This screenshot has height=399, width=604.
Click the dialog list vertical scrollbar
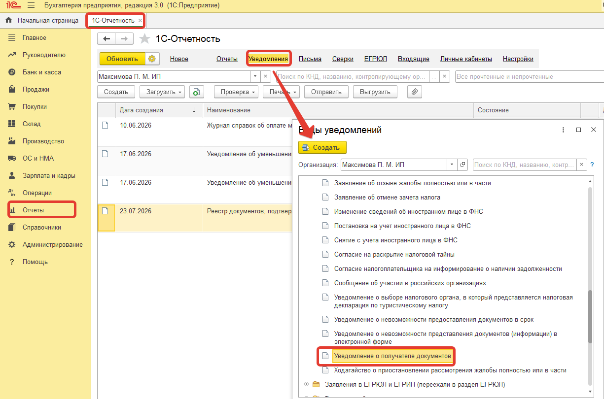(590, 316)
